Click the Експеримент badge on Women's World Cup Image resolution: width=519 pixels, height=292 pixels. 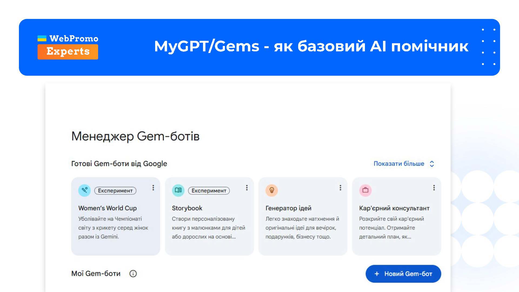pyautogui.click(x=115, y=191)
